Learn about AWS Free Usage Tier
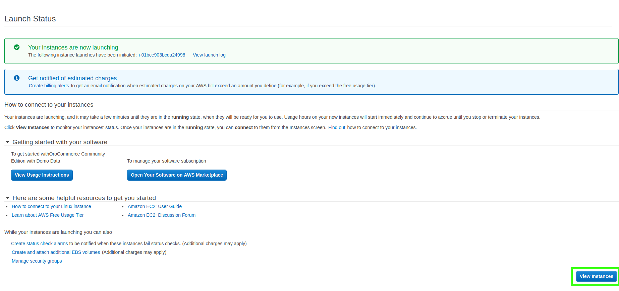Viewport: 619px width, 291px height. click(48, 215)
